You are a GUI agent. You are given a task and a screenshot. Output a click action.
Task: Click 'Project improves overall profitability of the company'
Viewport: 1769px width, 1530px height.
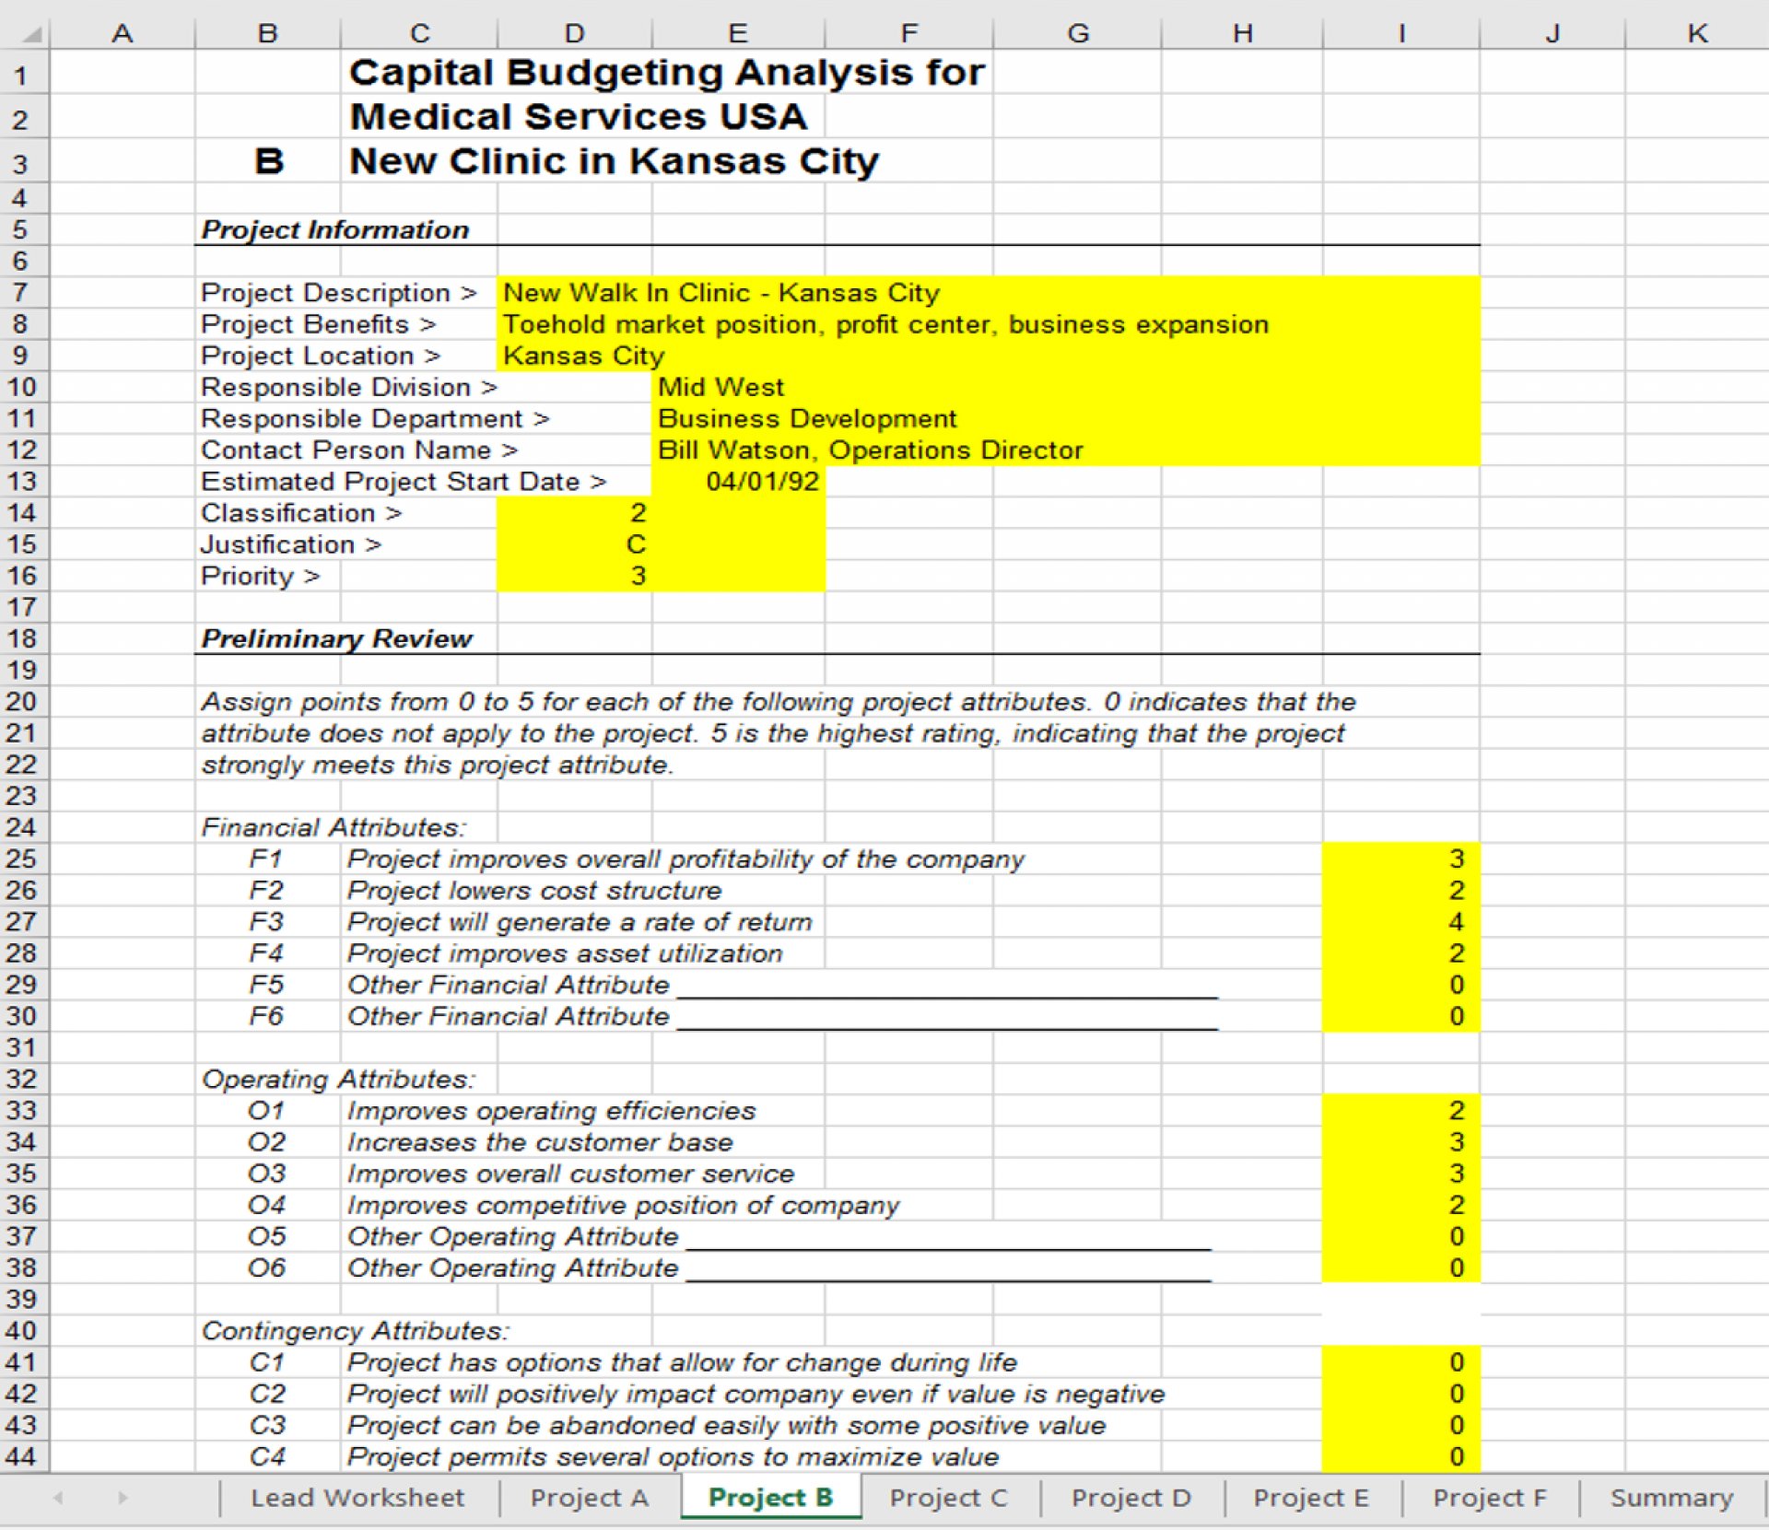click(685, 859)
